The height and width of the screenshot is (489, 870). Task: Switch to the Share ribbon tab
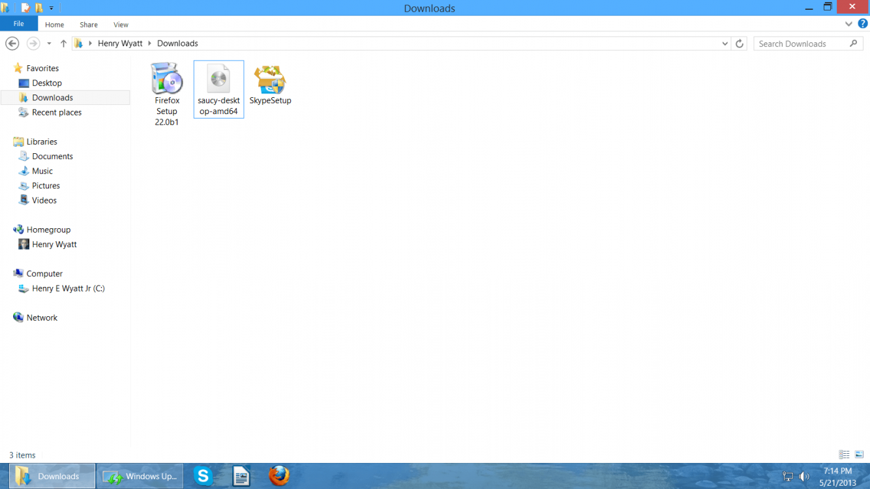pyautogui.click(x=89, y=25)
